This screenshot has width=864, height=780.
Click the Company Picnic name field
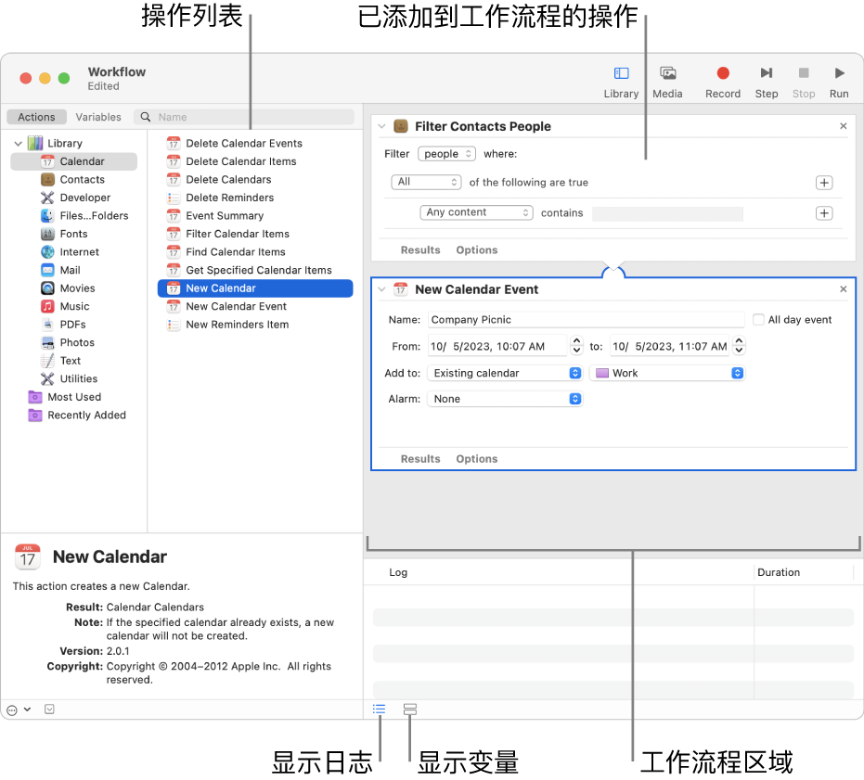[x=586, y=319]
